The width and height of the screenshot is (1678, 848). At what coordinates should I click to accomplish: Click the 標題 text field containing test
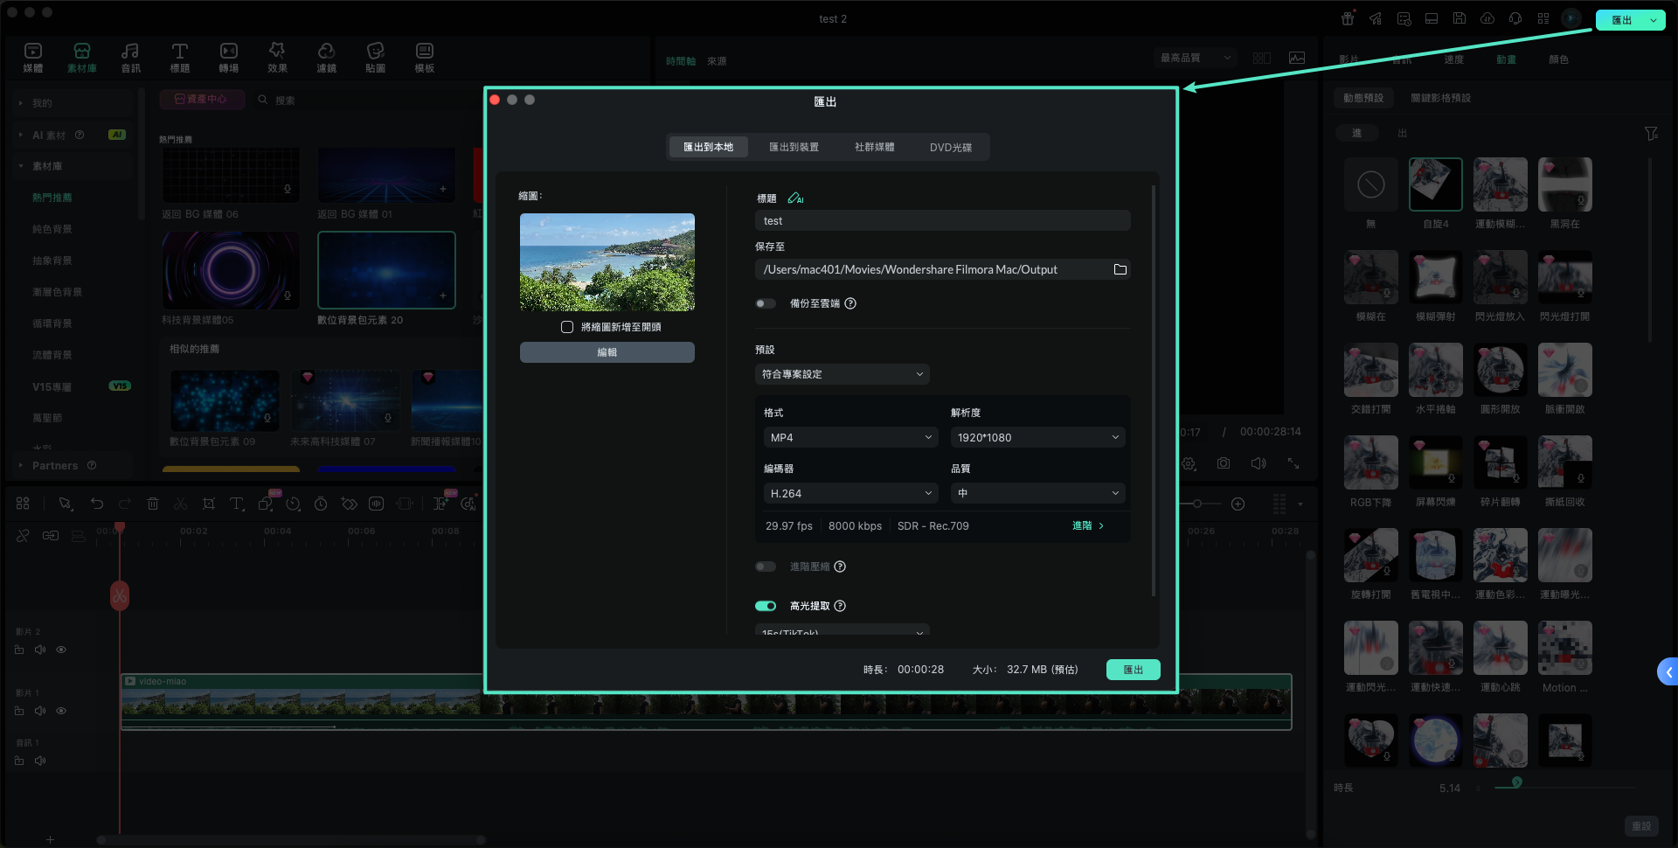(x=941, y=221)
